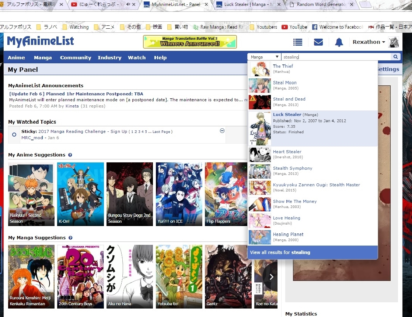Select the Heart Stealer result
This screenshot has width=412, height=317.
313,155
